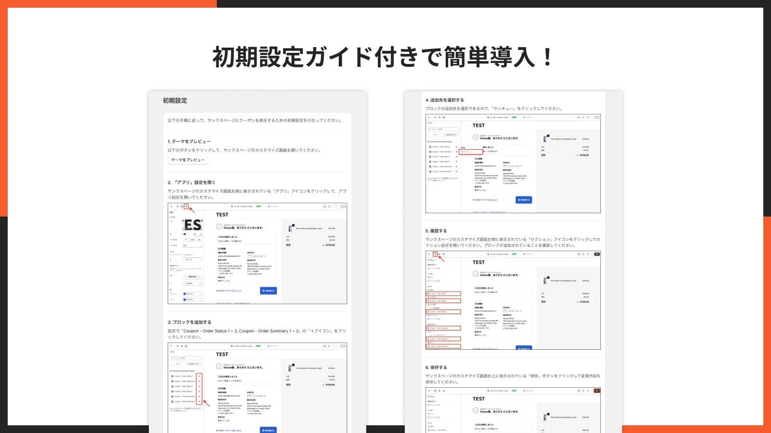Add Coupon - Order Summary 1 block in step 3
This screenshot has width=771, height=433.
[199, 402]
